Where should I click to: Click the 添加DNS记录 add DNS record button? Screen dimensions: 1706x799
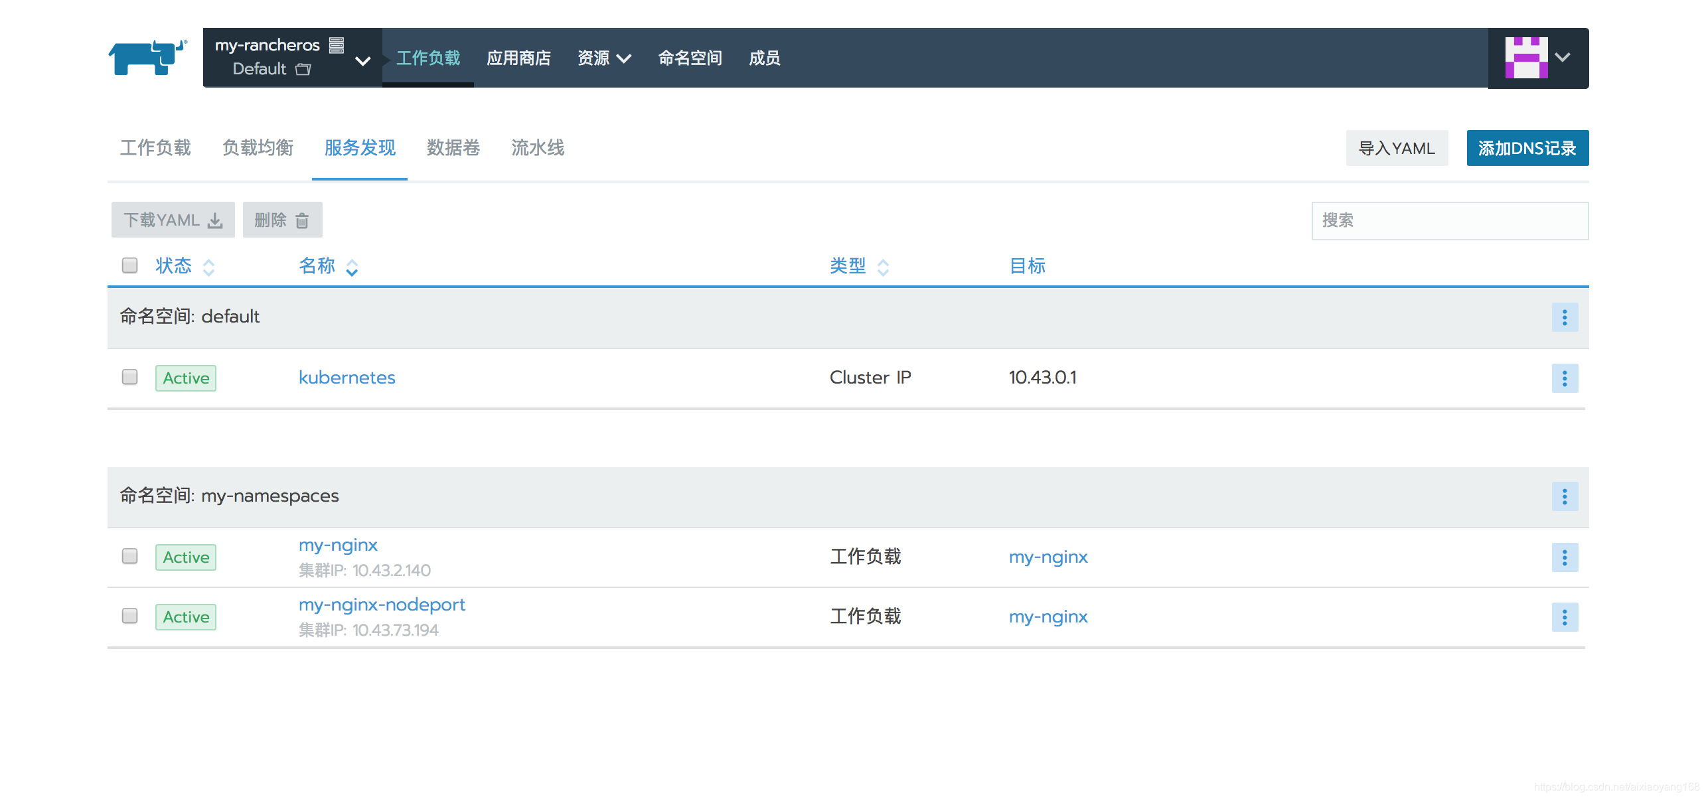(x=1523, y=147)
